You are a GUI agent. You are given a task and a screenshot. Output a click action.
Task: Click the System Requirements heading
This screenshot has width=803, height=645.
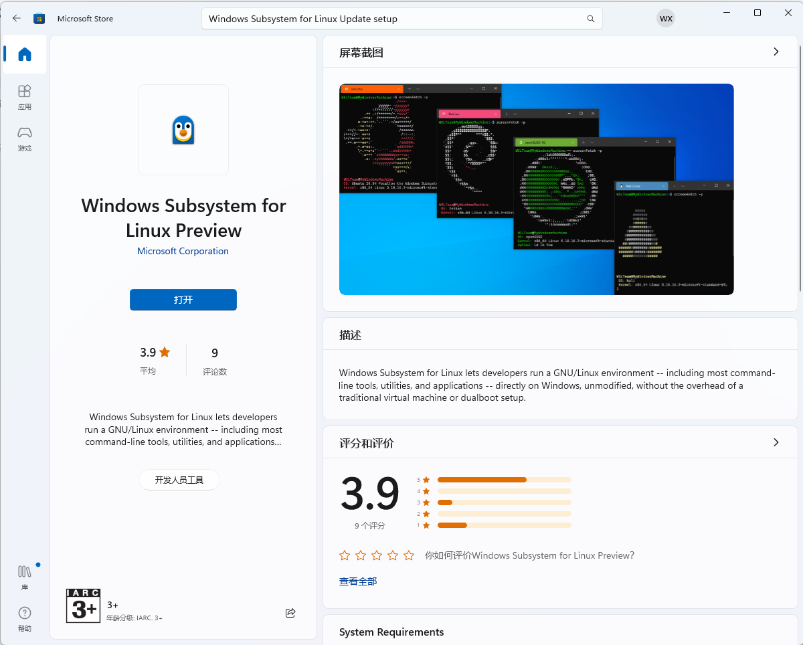[x=391, y=632]
